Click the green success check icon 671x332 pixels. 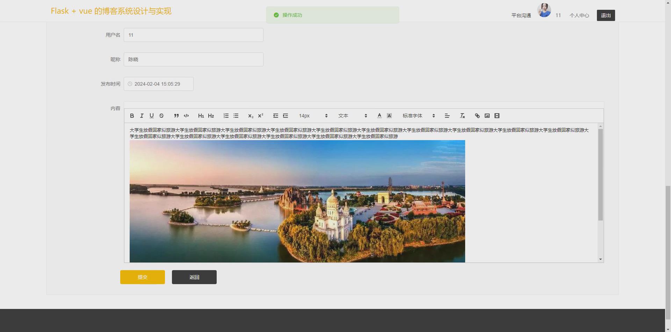pos(276,15)
